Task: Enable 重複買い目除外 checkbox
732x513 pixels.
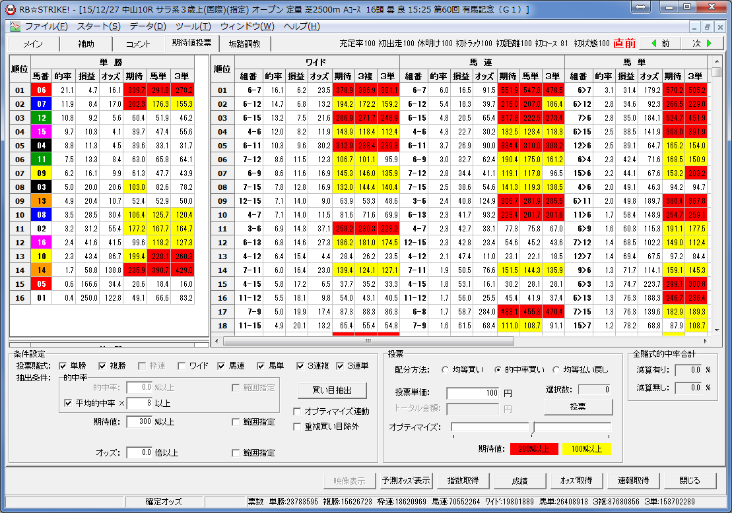Action: (297, 427)
